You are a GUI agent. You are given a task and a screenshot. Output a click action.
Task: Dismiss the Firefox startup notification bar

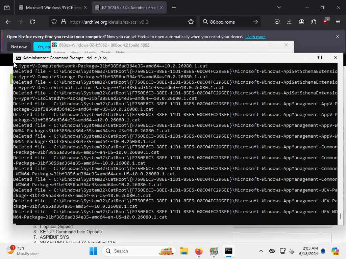point(338,36)
